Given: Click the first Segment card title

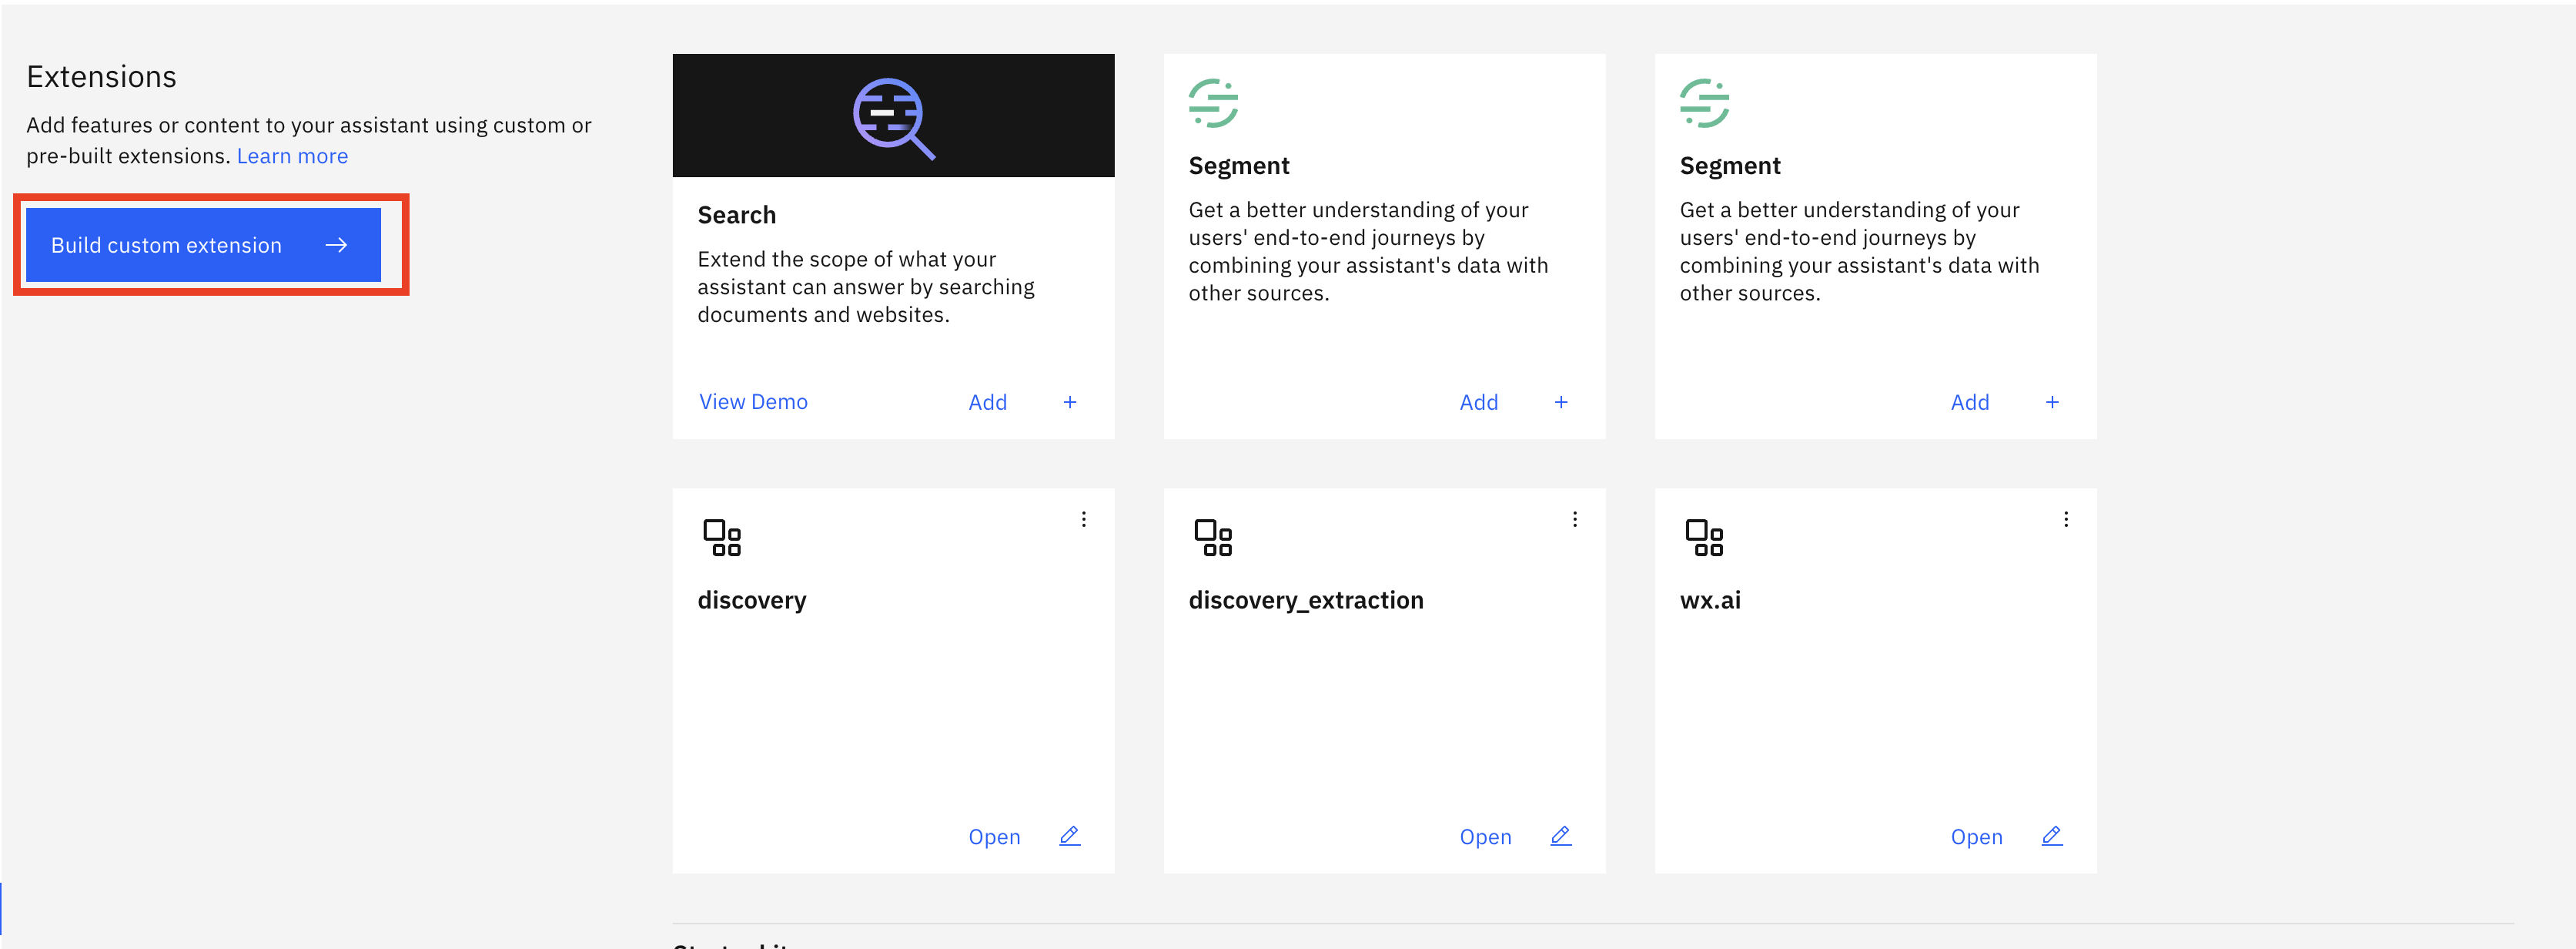Looking at the screenshot, I should [1239, 166].
